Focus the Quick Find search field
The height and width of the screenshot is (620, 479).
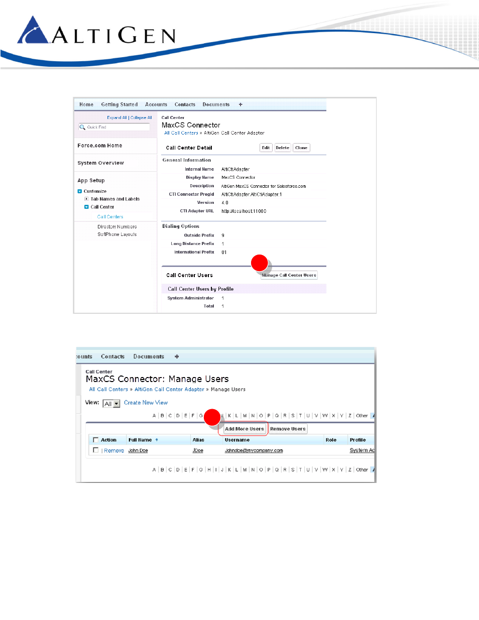[114, 127]
